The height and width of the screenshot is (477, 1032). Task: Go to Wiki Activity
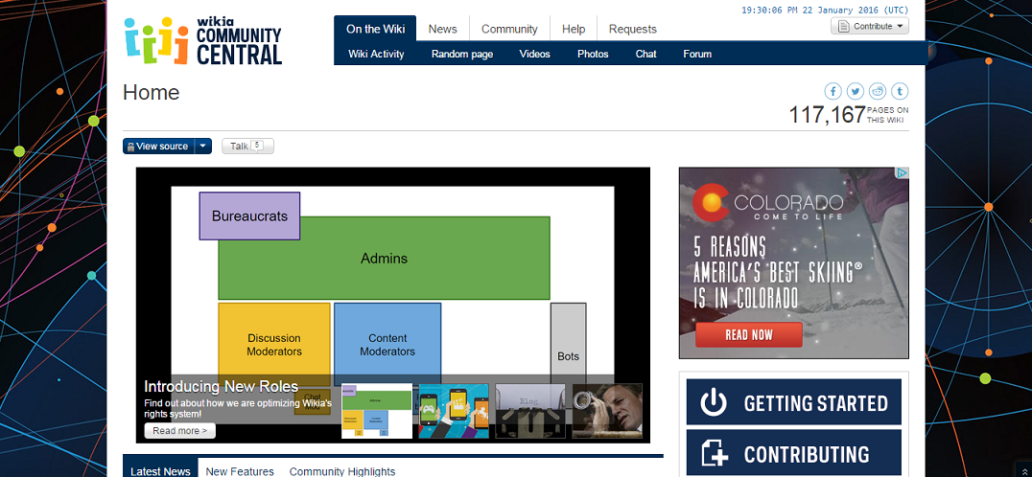[377, 54]
